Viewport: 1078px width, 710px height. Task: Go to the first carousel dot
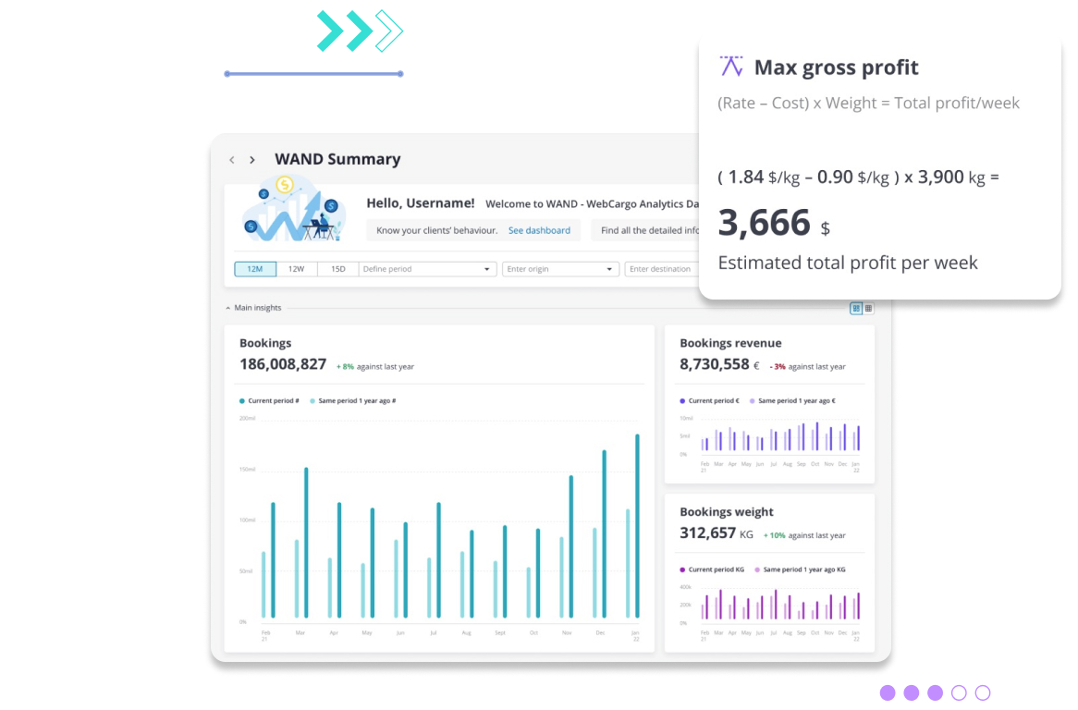coord(888,692)
